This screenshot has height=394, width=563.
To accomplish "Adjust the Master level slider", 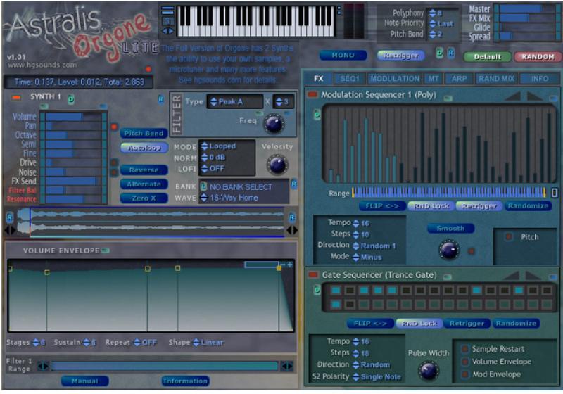I will pos(524,9).
